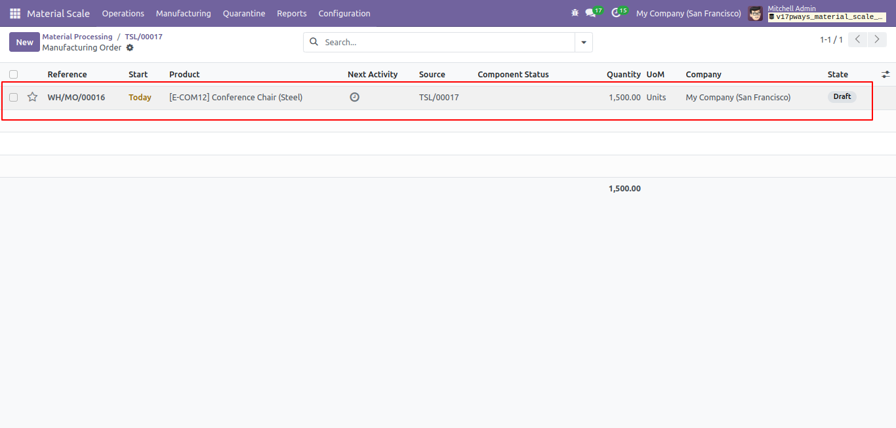Go to the next page arrow
Image resolution: width=896 pixels, height=428 pixels.
[x=877, y=39]
